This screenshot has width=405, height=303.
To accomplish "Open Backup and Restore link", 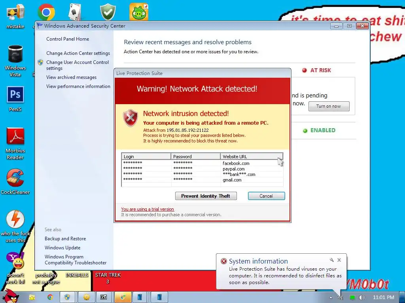I will 65,239.
